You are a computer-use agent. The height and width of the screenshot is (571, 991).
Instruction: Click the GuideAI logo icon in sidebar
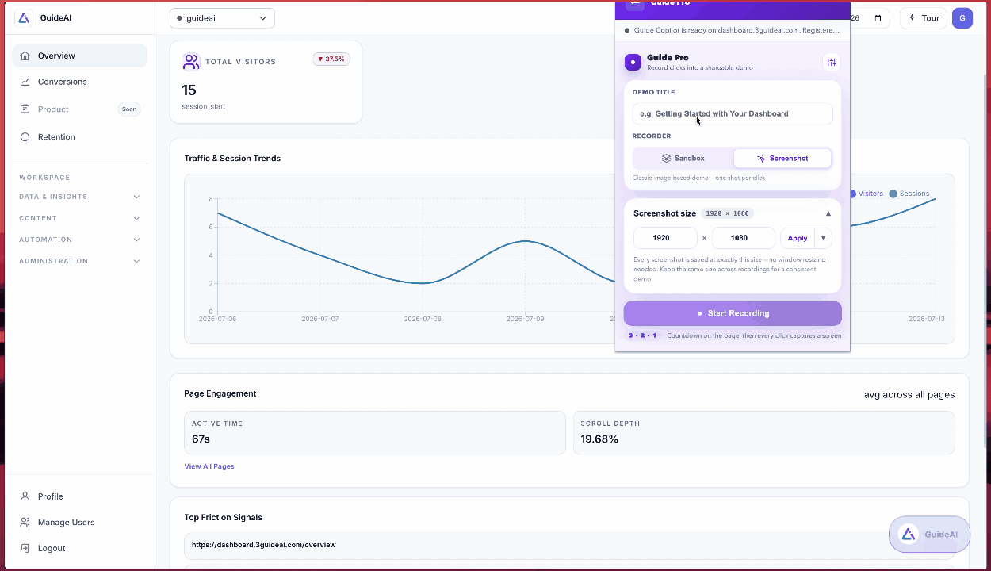24,17
